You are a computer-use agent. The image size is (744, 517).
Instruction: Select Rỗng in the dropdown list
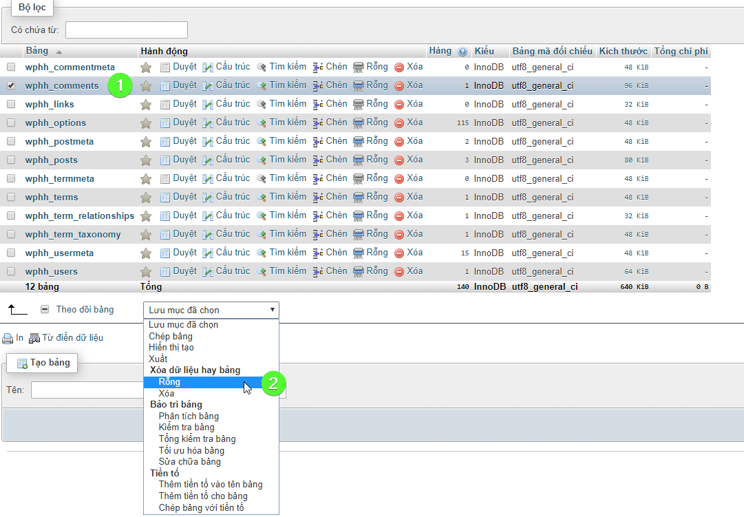(169, 382)
